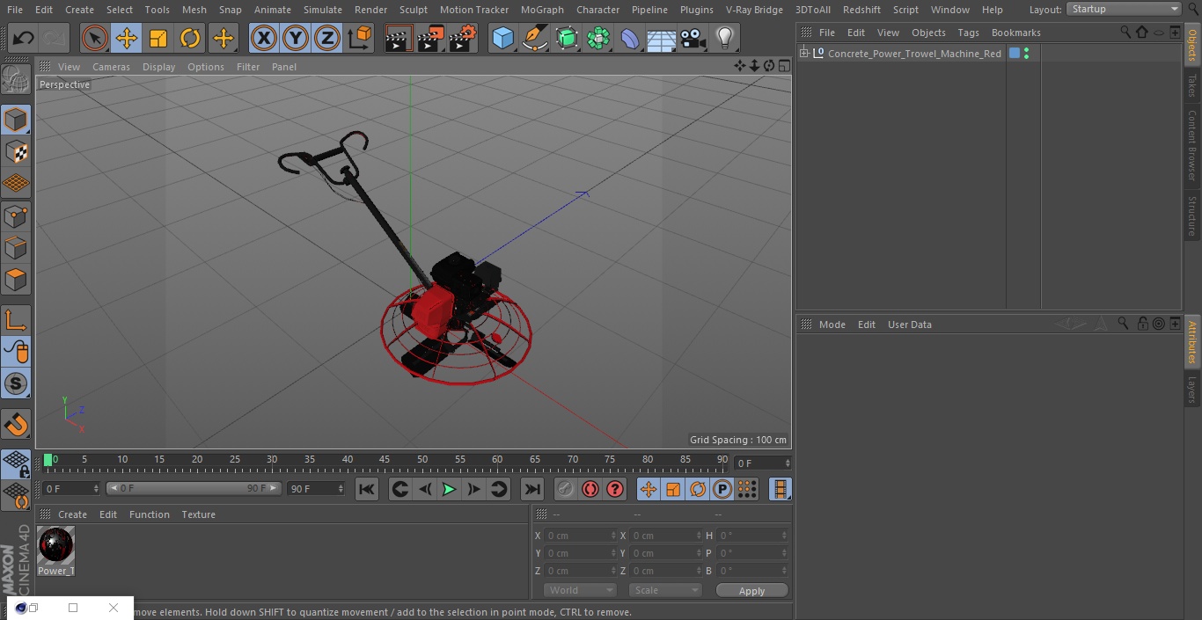Play the animation forwards

click(449, 489)
